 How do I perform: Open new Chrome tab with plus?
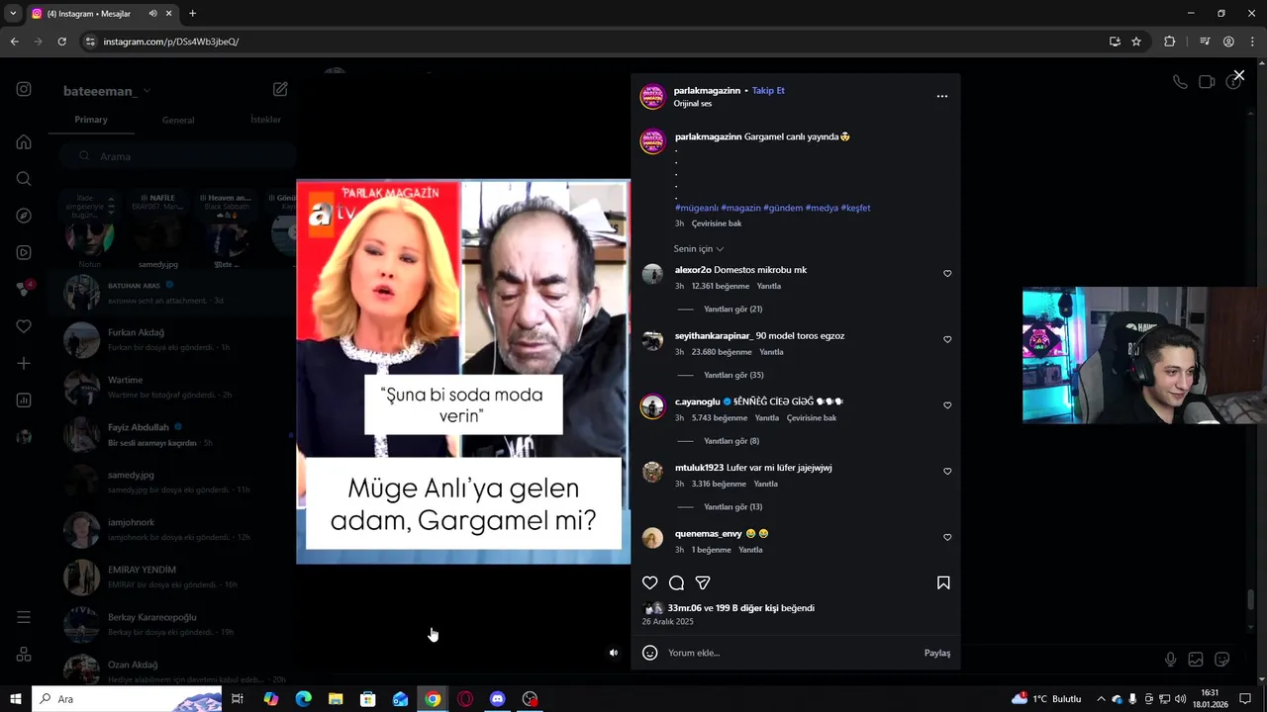192,14
